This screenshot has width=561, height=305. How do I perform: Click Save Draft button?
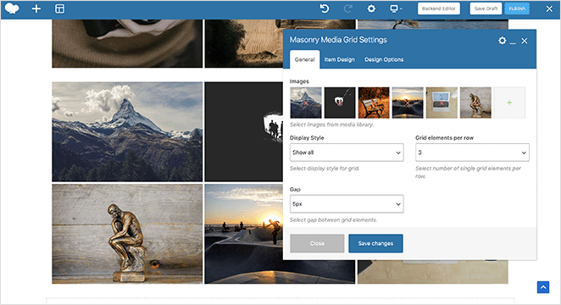(486, 8)
